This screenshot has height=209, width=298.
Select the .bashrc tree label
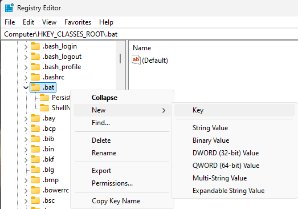(54, 77)
